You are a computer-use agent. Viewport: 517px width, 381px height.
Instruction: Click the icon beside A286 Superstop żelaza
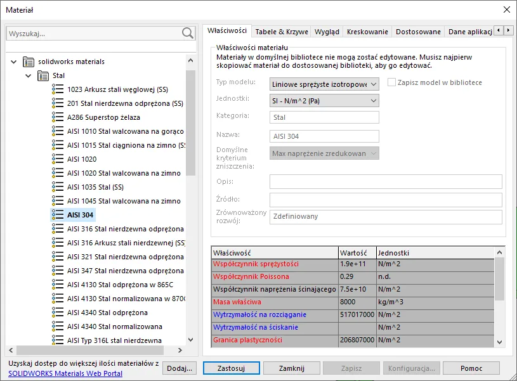coord(57,117)
